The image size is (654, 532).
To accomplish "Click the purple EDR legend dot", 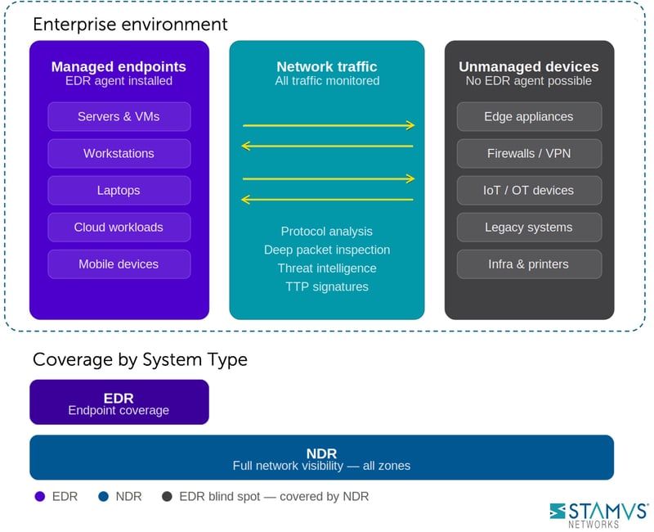I will click(x=39, y=496).
